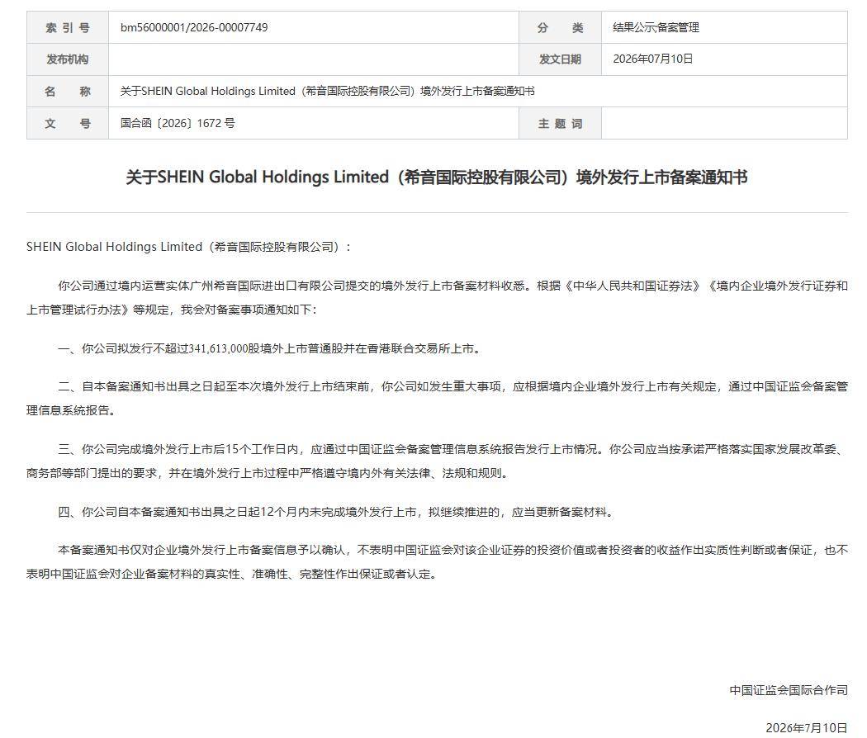The width and height of the screenshot is (867, 738).
Task: Click the 发布机构 label cell
Action: pos(68,59)
